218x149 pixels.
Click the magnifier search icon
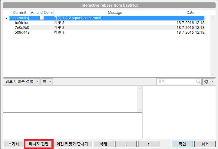(x=198, y=82)
